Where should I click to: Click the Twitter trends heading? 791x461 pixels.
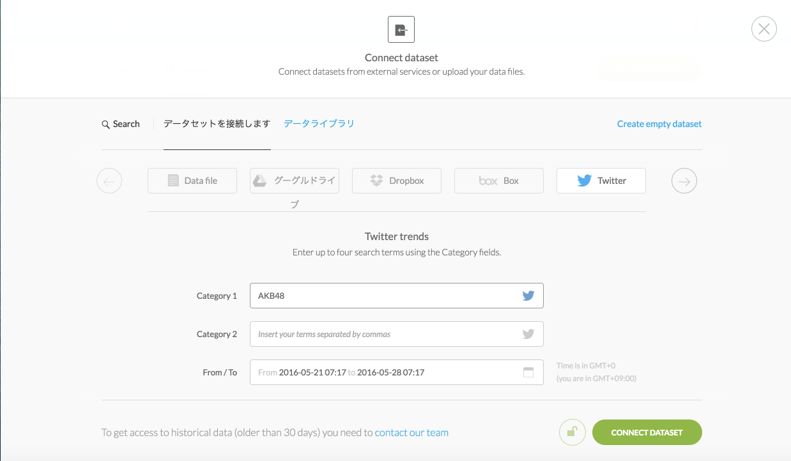(x=397, y=236)
